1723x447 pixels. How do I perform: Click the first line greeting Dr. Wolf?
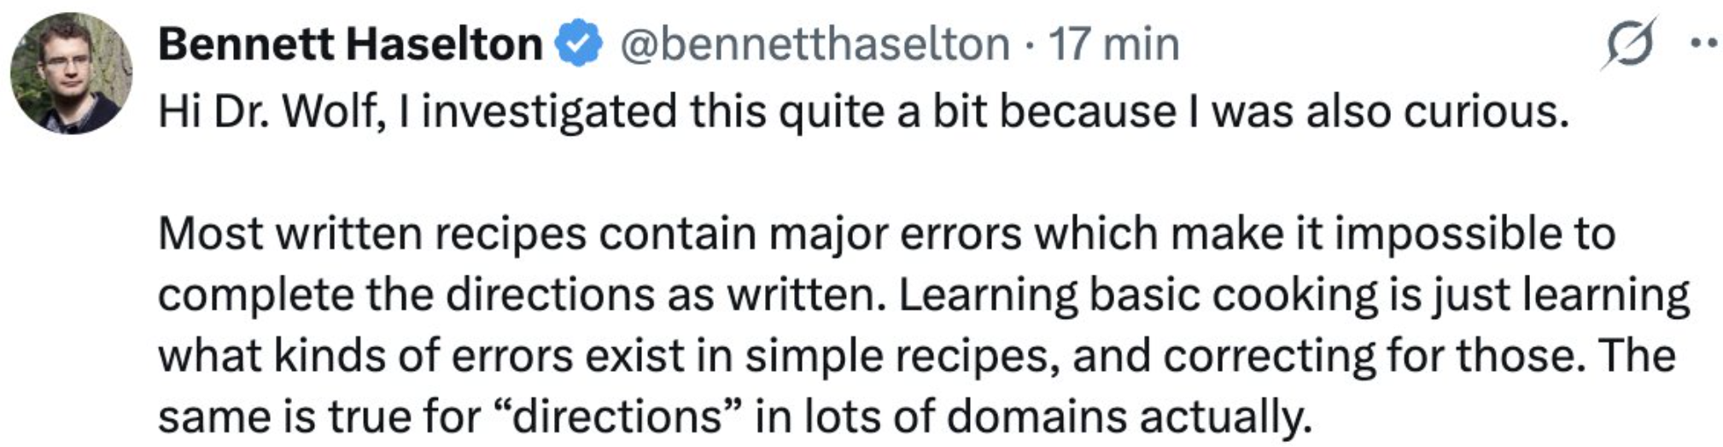[862, 112]
